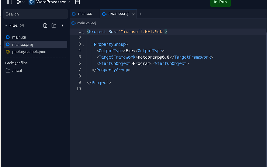Create a new folder icon
This screenshot has height=167, width=267.
click(54, 26)
